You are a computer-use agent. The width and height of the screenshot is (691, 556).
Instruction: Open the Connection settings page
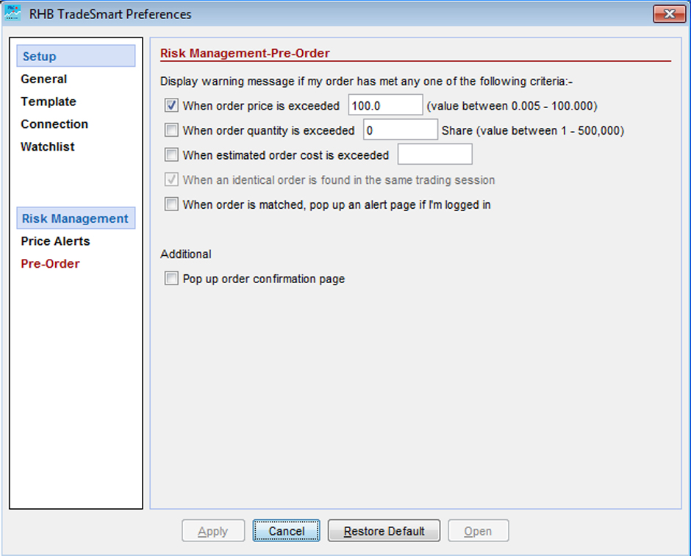tap(54, 124)
